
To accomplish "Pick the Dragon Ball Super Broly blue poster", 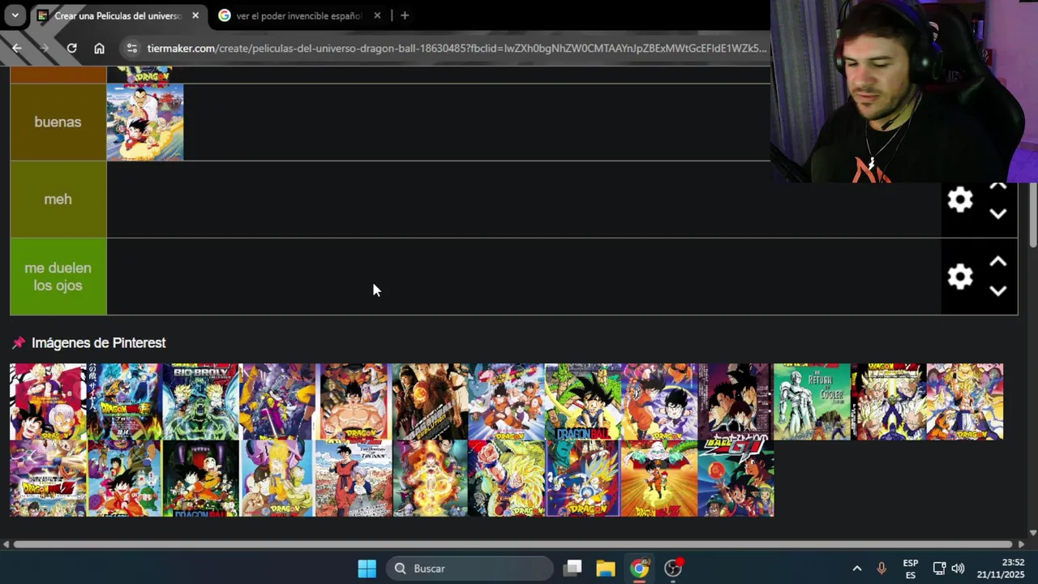I will coord(124,401).
